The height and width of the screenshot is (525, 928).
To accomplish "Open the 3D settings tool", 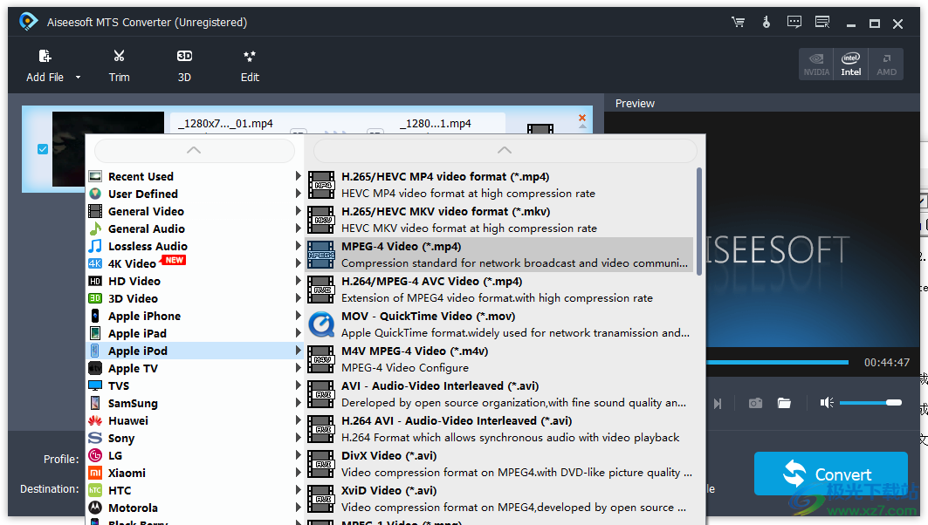I will click(x=185, y=65).
